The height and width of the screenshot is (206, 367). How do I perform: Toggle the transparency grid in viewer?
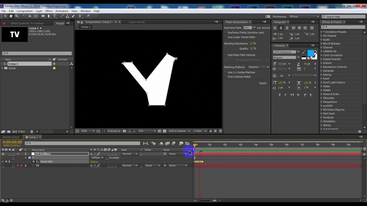[164, 131]
